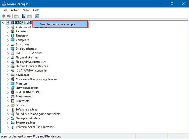Click the Storage controllers category icon

click(x=12, y=118)
